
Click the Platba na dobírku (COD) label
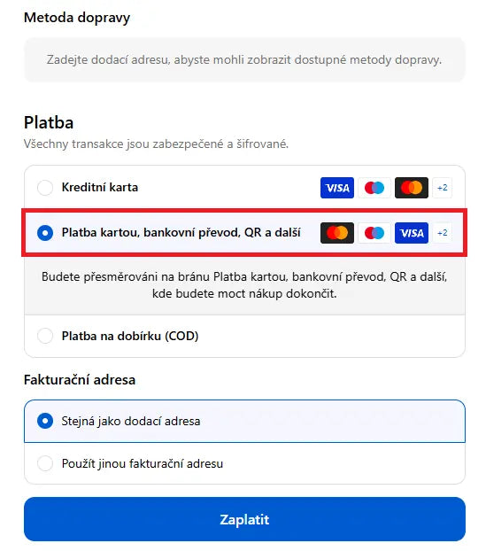[130, 336]
